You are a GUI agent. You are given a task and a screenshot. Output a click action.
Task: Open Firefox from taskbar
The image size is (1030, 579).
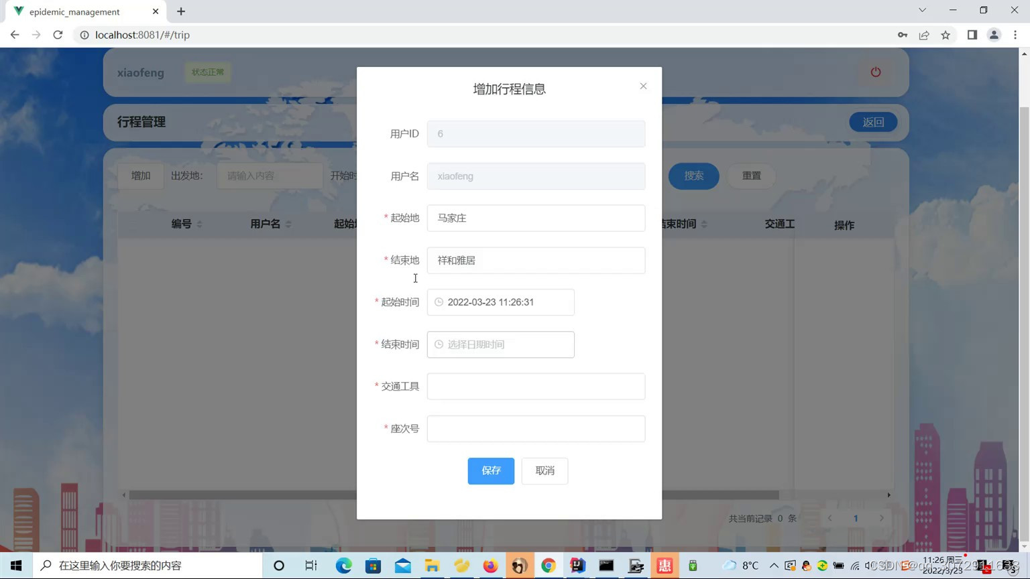(x=490, y=566)
